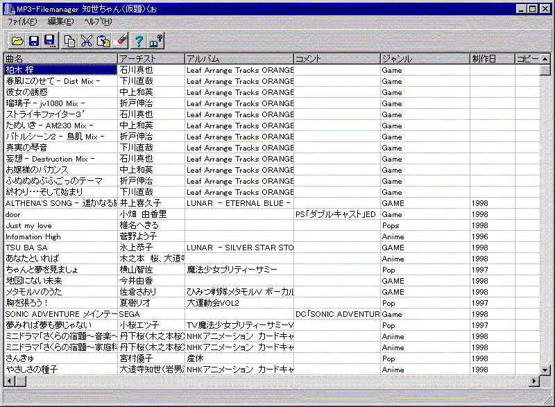Click the horizontal scrollbar thumb

tap(21, 381)
